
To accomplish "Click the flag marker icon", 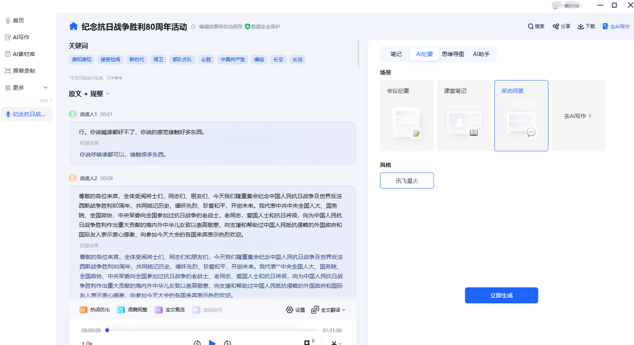I will pyautogui.click(x=307, y=343).
